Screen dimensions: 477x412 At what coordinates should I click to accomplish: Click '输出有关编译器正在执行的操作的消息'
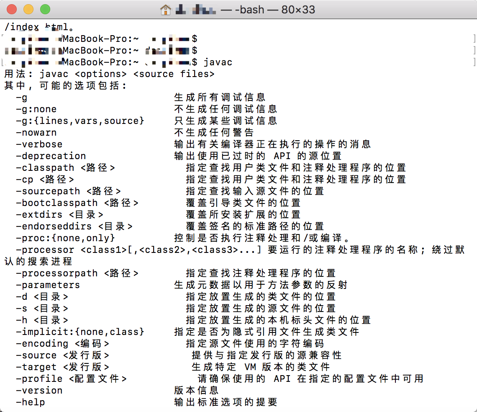coord(272,144)
